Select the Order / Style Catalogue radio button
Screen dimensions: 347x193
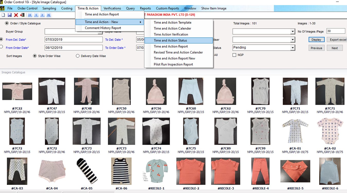[x=7, y=23]
